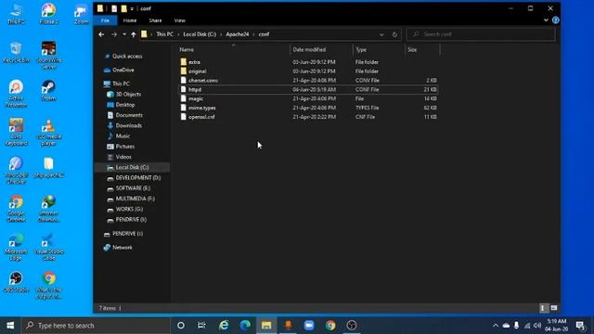Expand the ribbon with chevron
This screenshot has width=594, height=334.
(x=546, y=20)
